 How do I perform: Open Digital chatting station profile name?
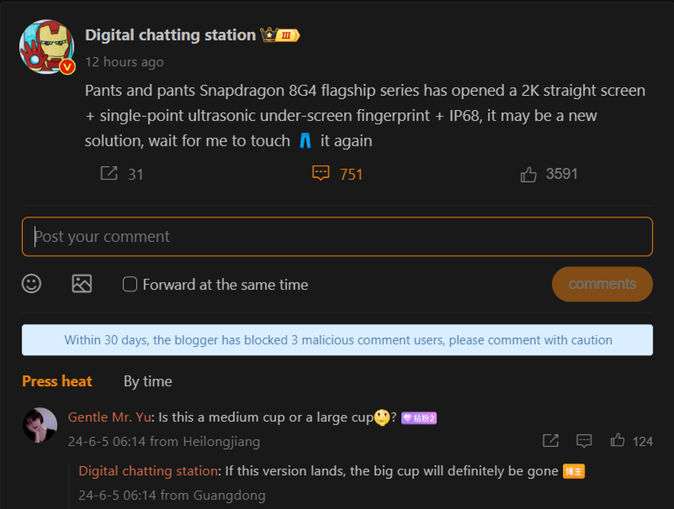(170, 35)
